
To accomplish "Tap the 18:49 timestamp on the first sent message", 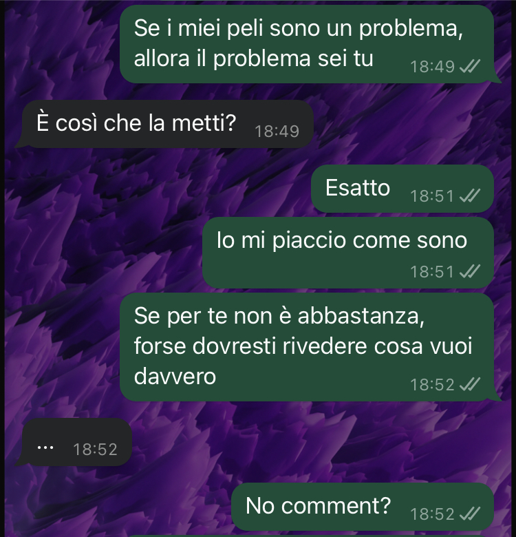I will pos(432,67).
